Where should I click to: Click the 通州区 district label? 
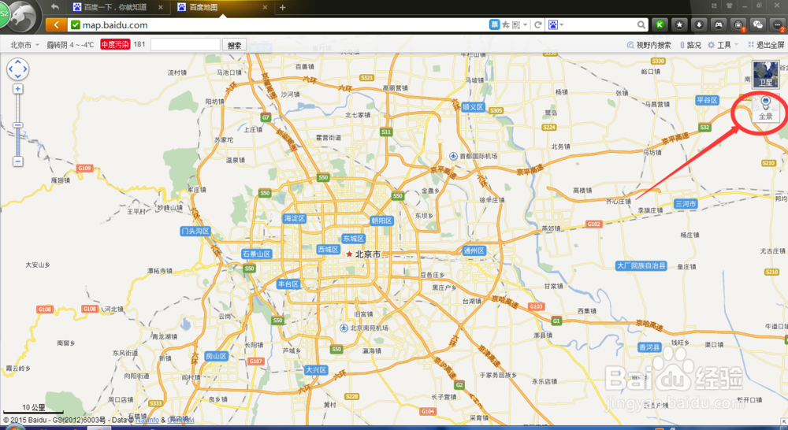point(474,250)
